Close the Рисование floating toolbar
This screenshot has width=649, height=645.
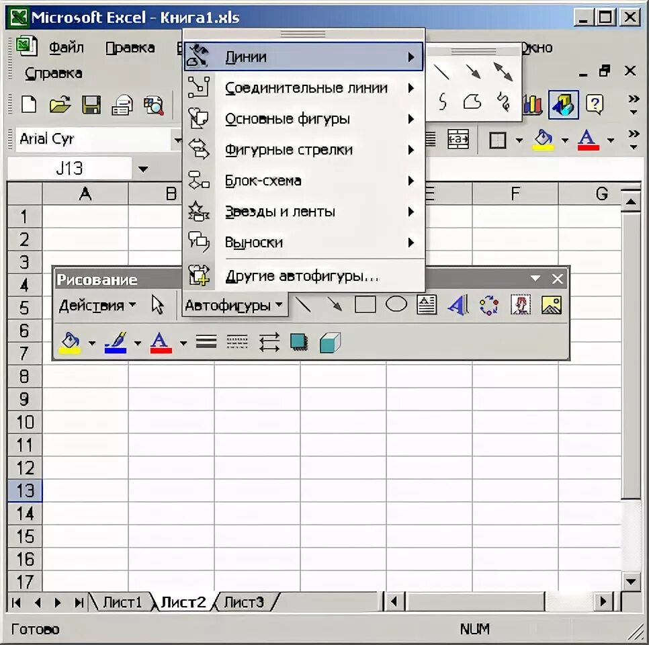pyautogui.click(x=557, y=279)
